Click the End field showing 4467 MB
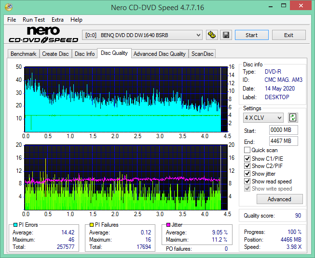The width and height of the screenshot is (315, 258). tap(284, 141)
